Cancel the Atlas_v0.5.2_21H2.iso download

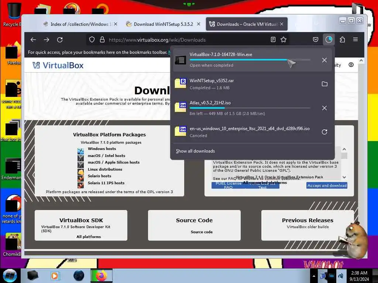(324, 108)
